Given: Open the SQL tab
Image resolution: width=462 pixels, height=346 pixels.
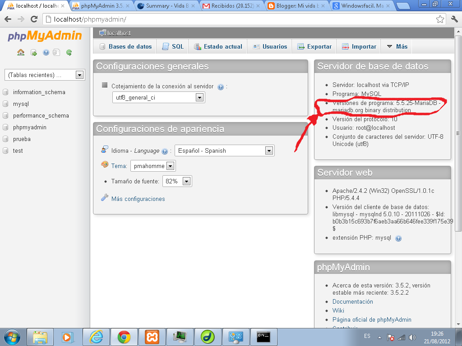Looking at the screenshot, I should [x=173, y=46].
